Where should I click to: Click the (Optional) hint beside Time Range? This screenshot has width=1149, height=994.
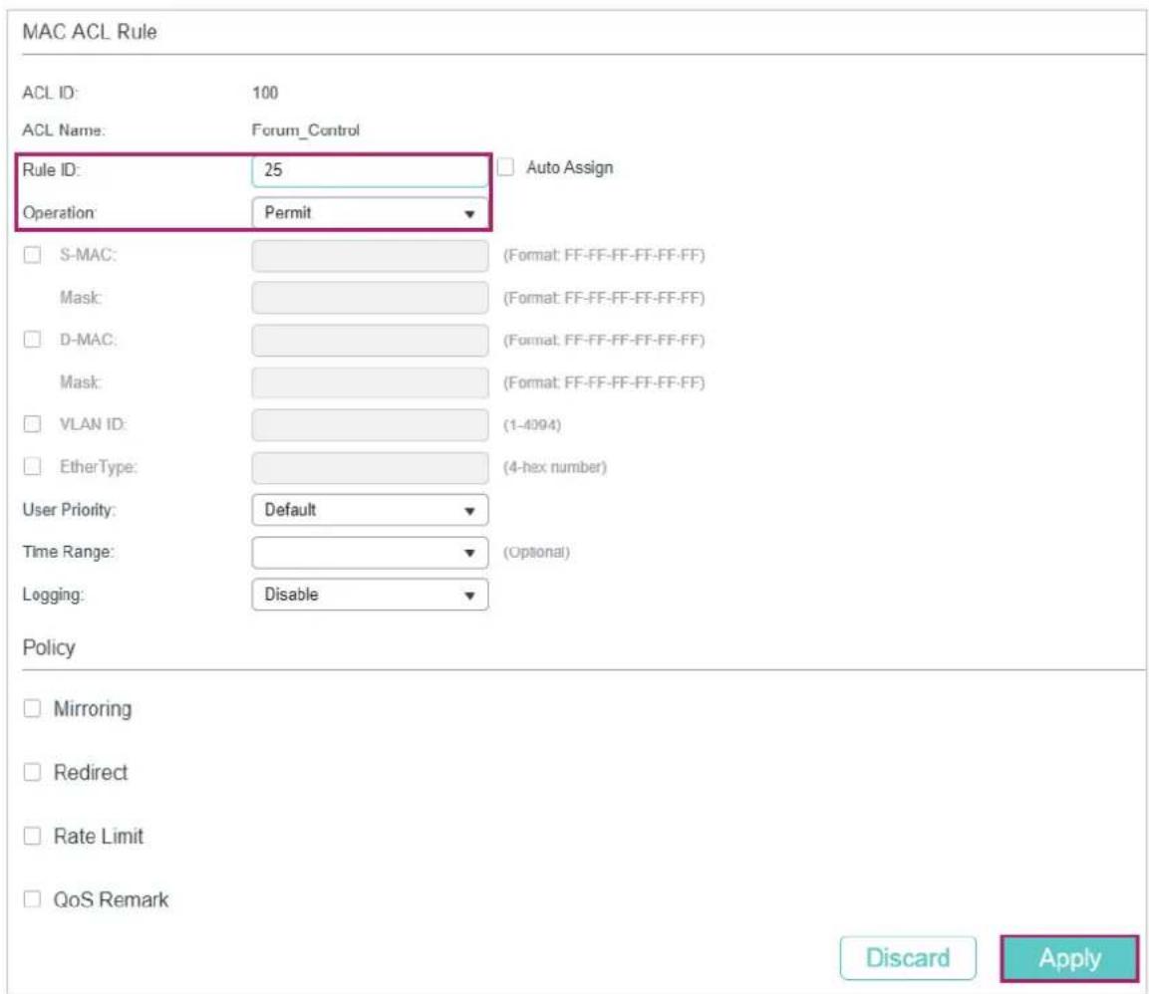tap(536, 552)
